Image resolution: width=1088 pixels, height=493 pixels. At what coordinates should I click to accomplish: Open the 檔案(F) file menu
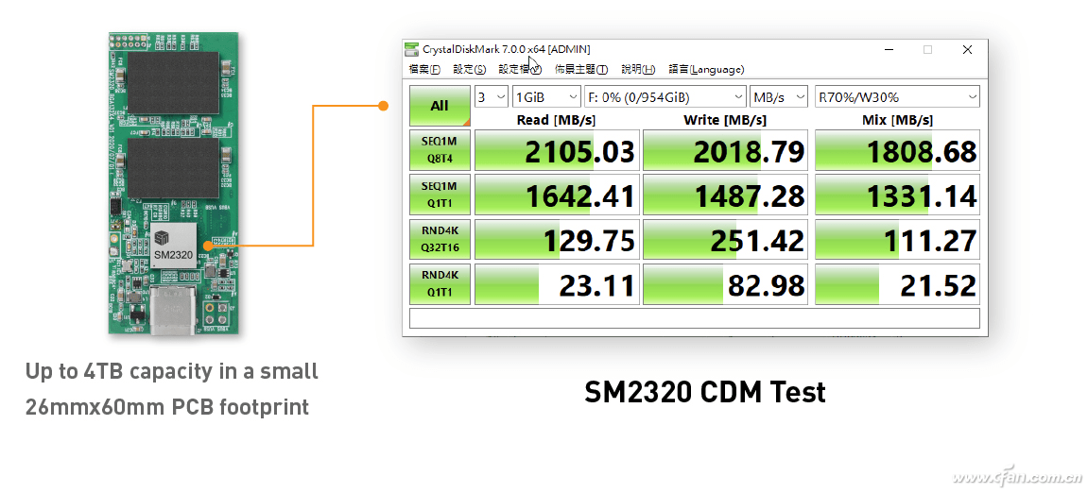pos(424,70)
